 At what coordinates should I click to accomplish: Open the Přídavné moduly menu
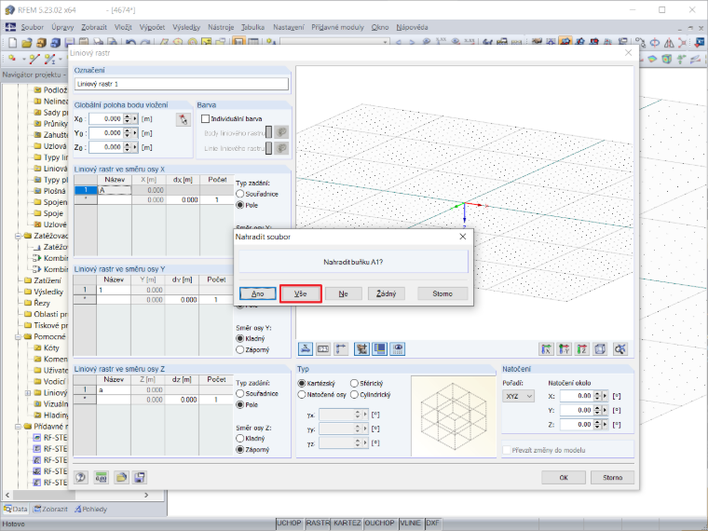click(x=338, y=27)
